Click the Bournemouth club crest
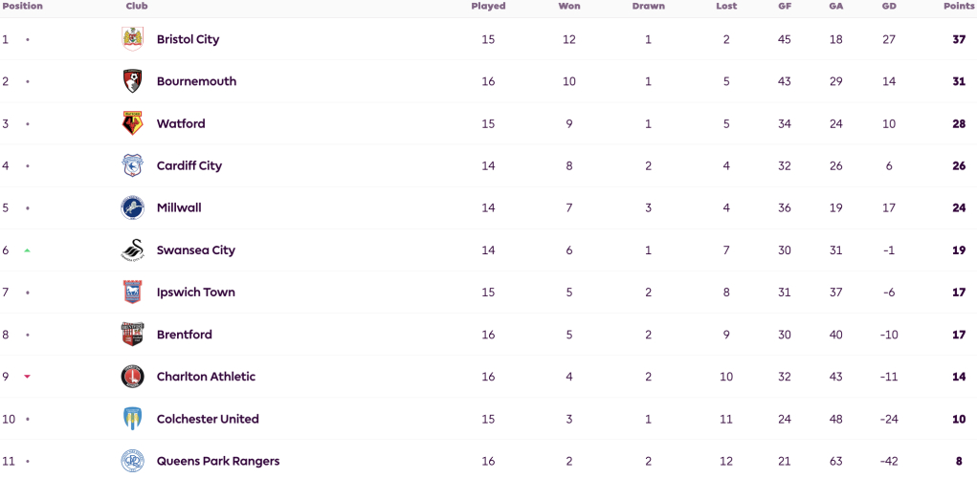The width and height of the screenshot is (977, 478). pyautogui.click(x=132, y=81)
